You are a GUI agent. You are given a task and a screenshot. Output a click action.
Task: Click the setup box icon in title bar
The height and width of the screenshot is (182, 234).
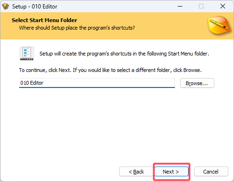tap(6, 6)
